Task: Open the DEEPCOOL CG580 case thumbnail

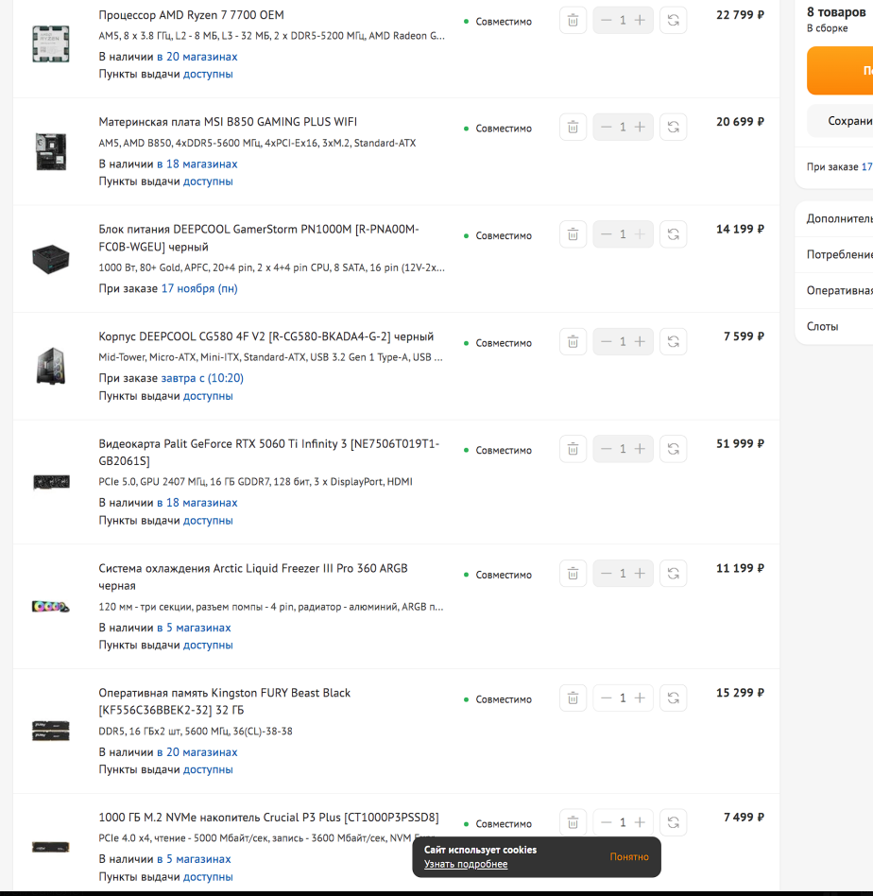Action: (x=51, y=366)
